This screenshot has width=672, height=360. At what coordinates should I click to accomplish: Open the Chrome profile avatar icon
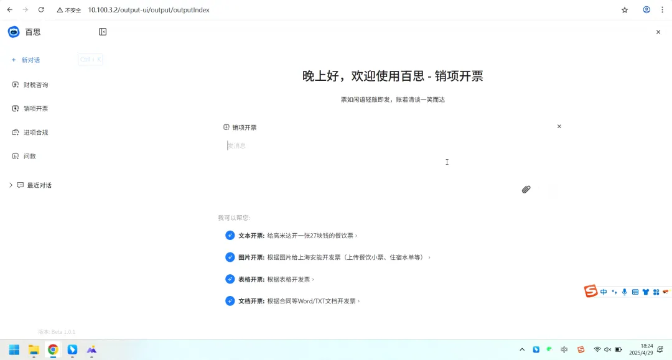pos(646,10)
